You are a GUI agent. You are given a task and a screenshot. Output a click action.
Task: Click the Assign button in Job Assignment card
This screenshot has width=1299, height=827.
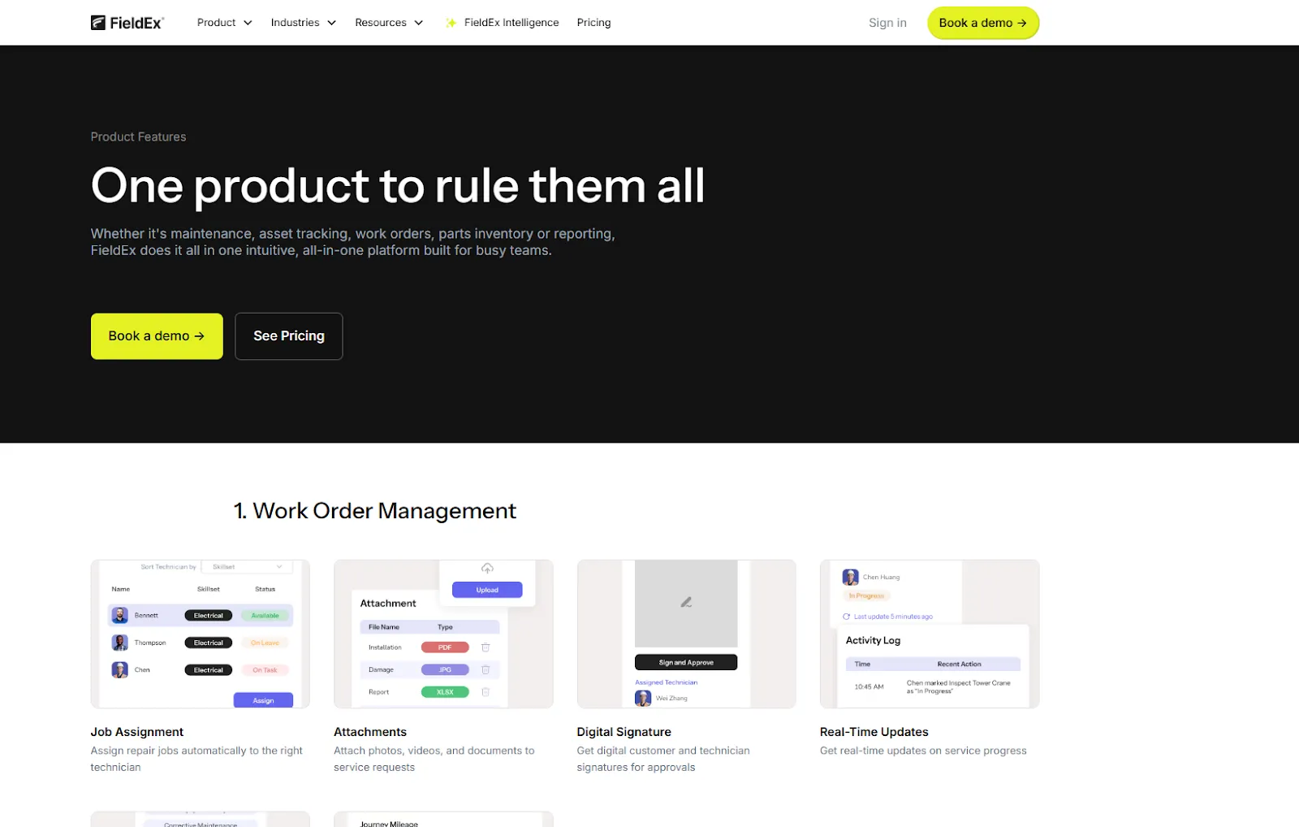tap(263, 700)
